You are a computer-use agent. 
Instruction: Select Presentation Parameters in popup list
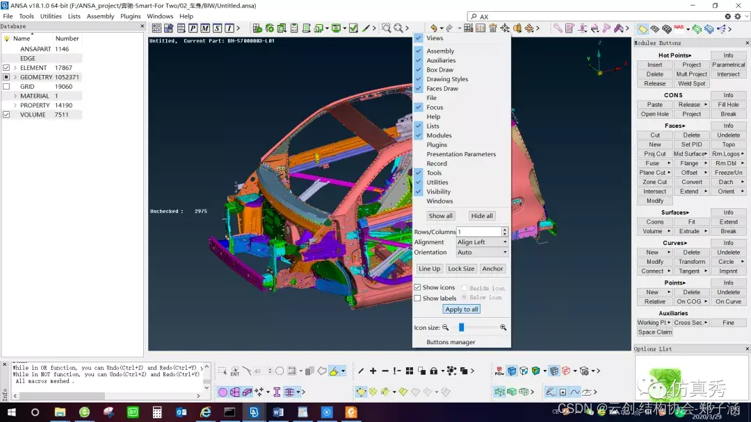point(461,154)
